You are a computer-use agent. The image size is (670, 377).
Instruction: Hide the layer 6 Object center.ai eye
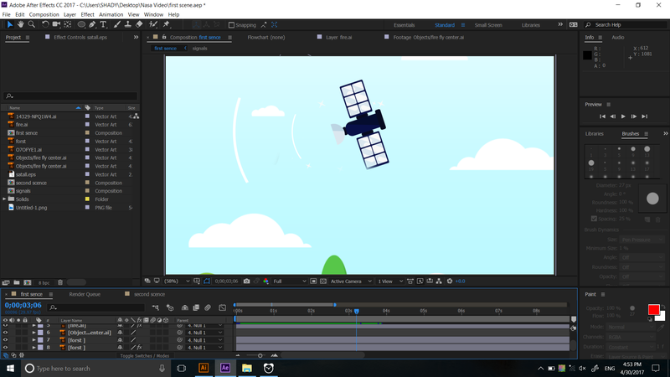(x=5, y=333)
